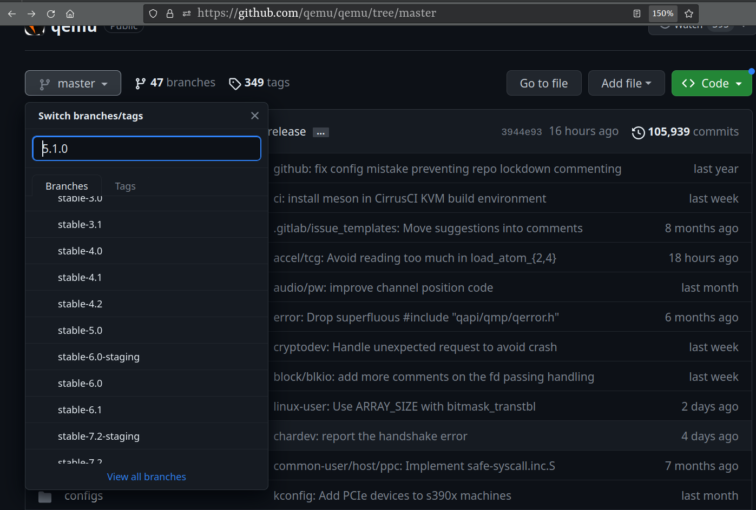
Task: Open the '.gitlab/issue_templates: Move suggestions' commit
Action: point(428,229)
